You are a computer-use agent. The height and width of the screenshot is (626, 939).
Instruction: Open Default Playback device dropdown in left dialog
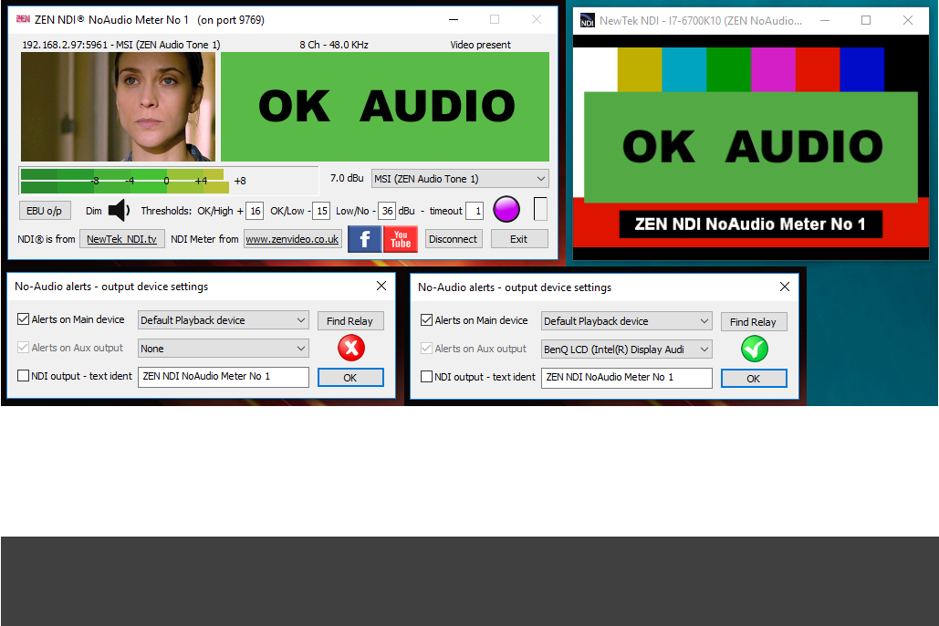(224, 320)
